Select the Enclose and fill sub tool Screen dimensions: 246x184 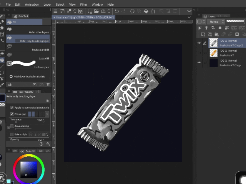(x=28, y=48)
